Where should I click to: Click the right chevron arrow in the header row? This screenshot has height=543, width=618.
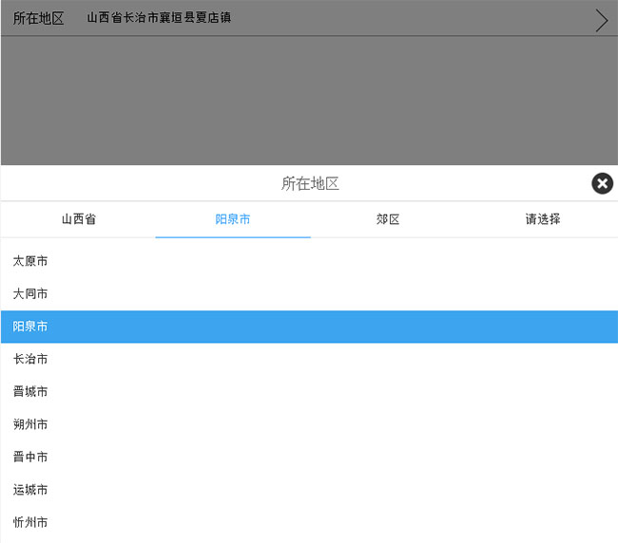coord(601,20)
